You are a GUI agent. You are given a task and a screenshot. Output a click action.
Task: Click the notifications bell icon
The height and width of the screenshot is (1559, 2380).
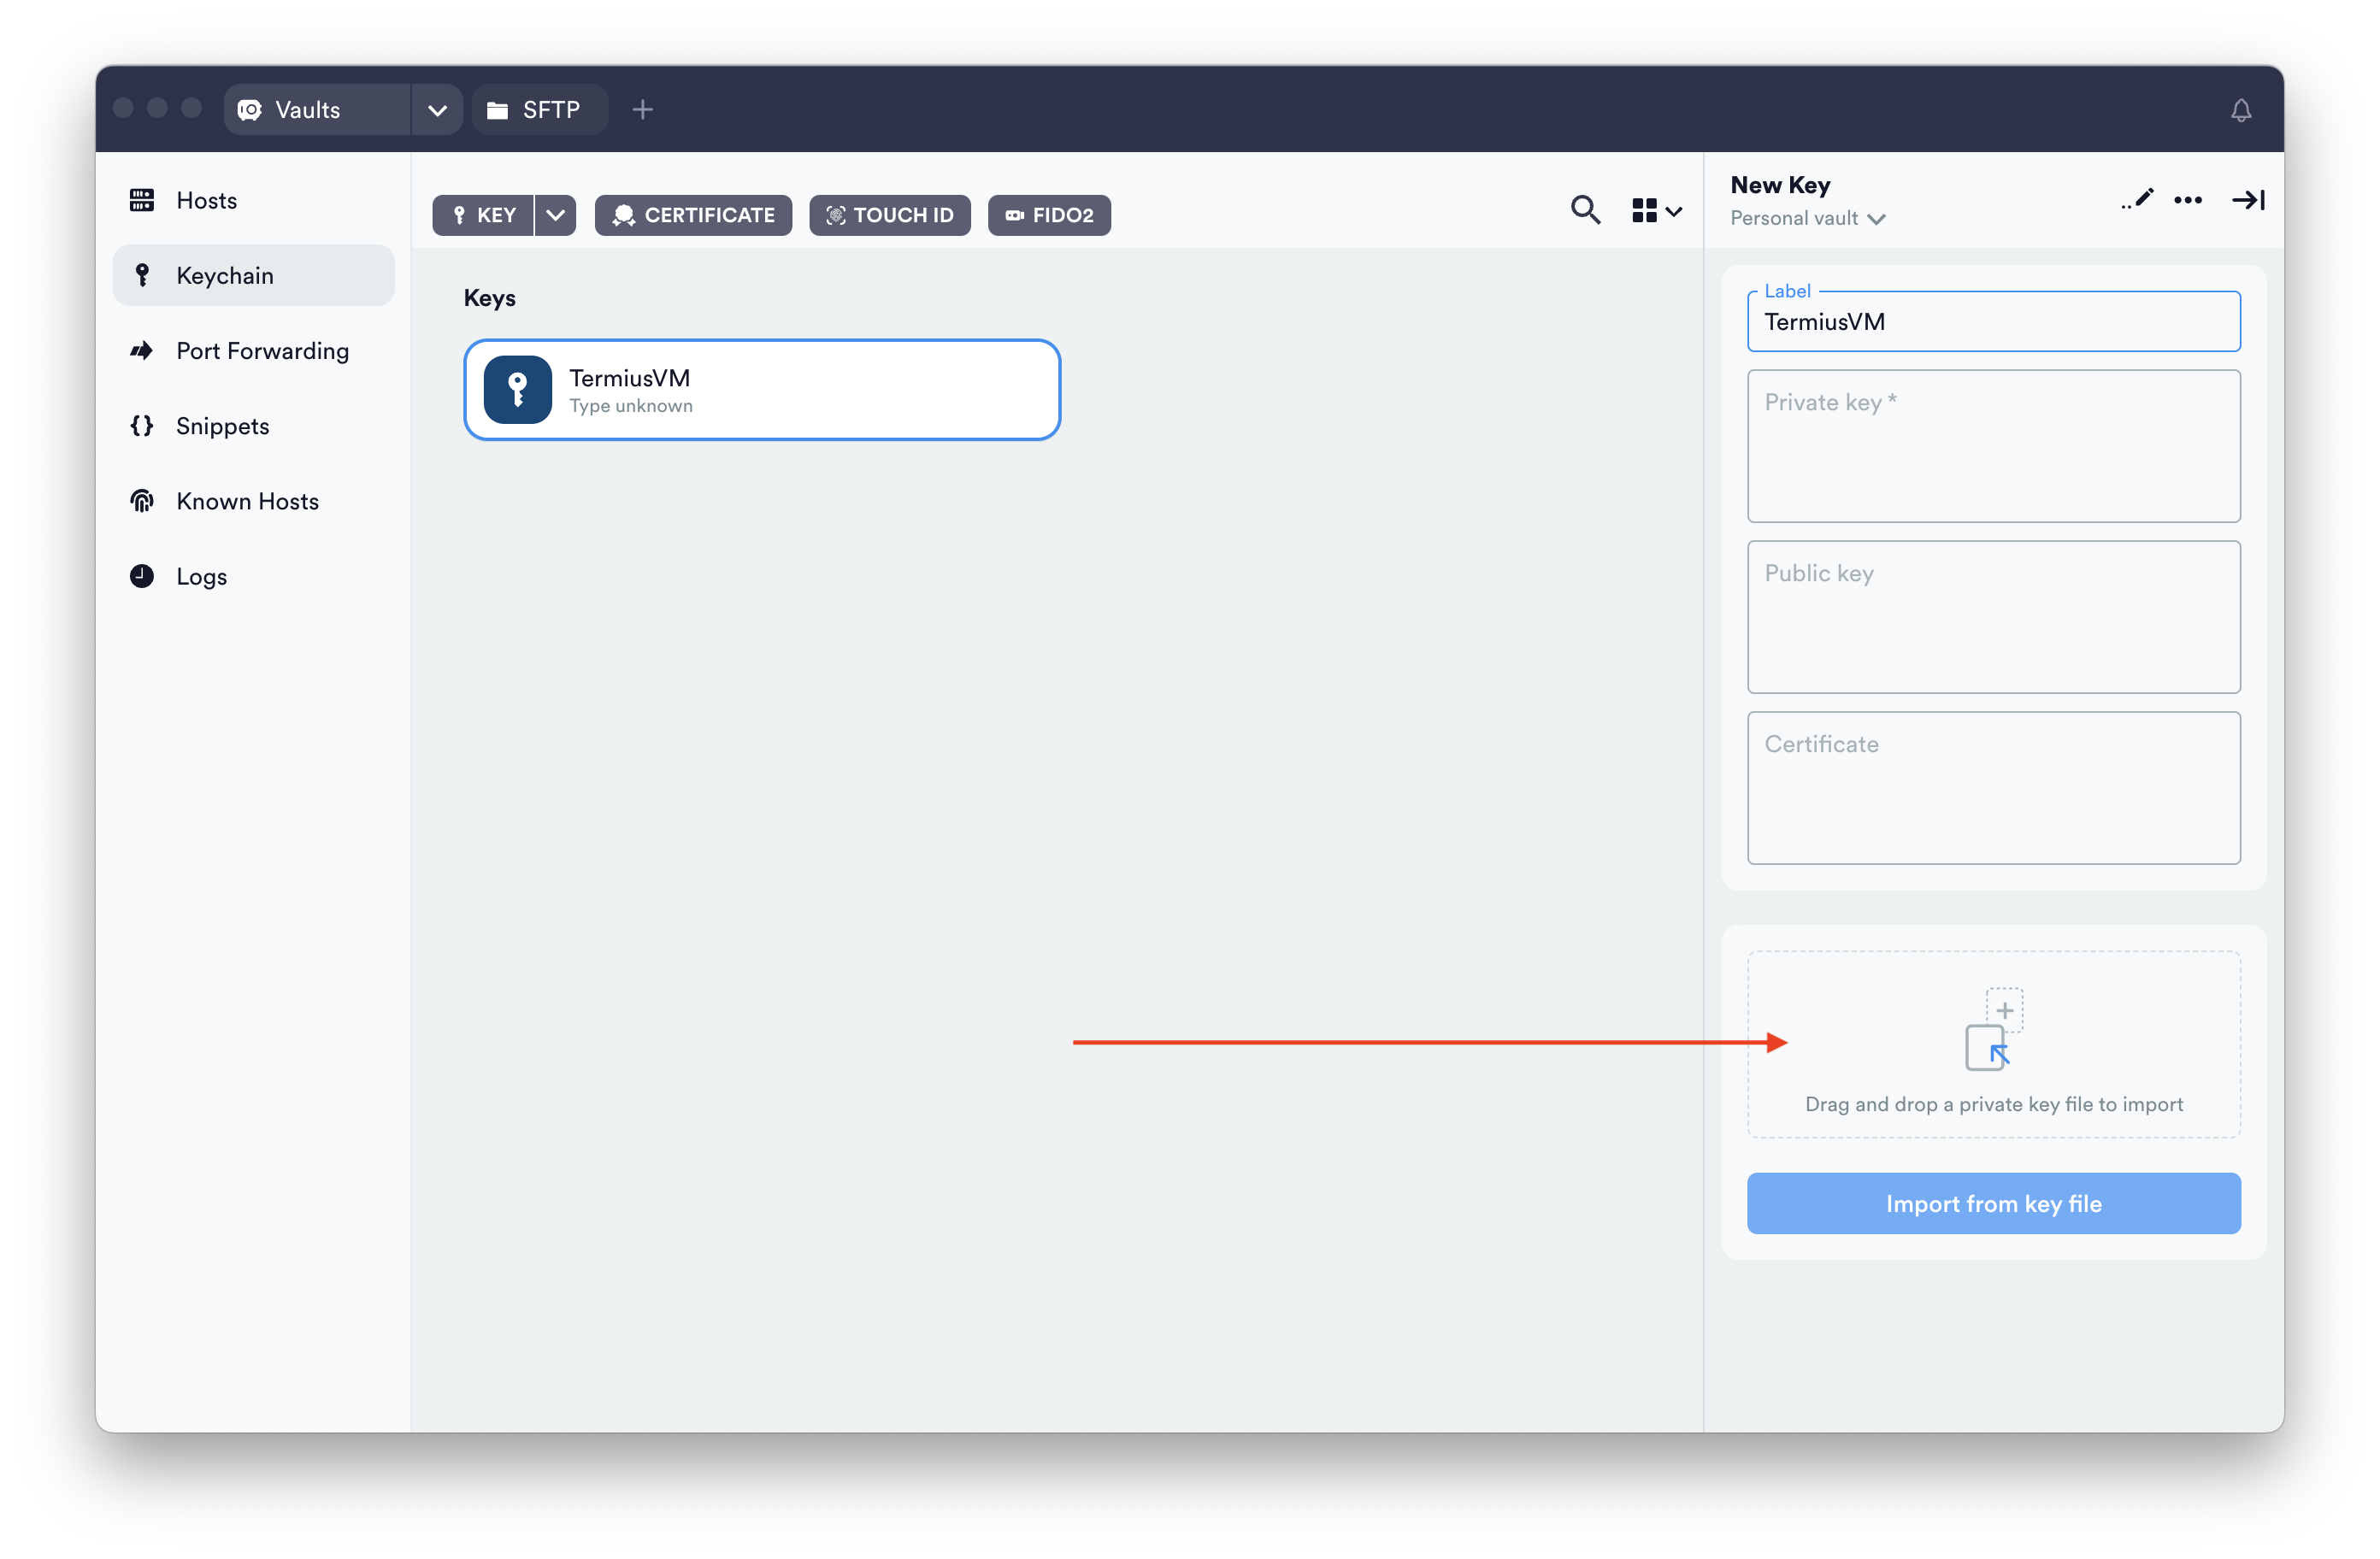pos(2240,110)
